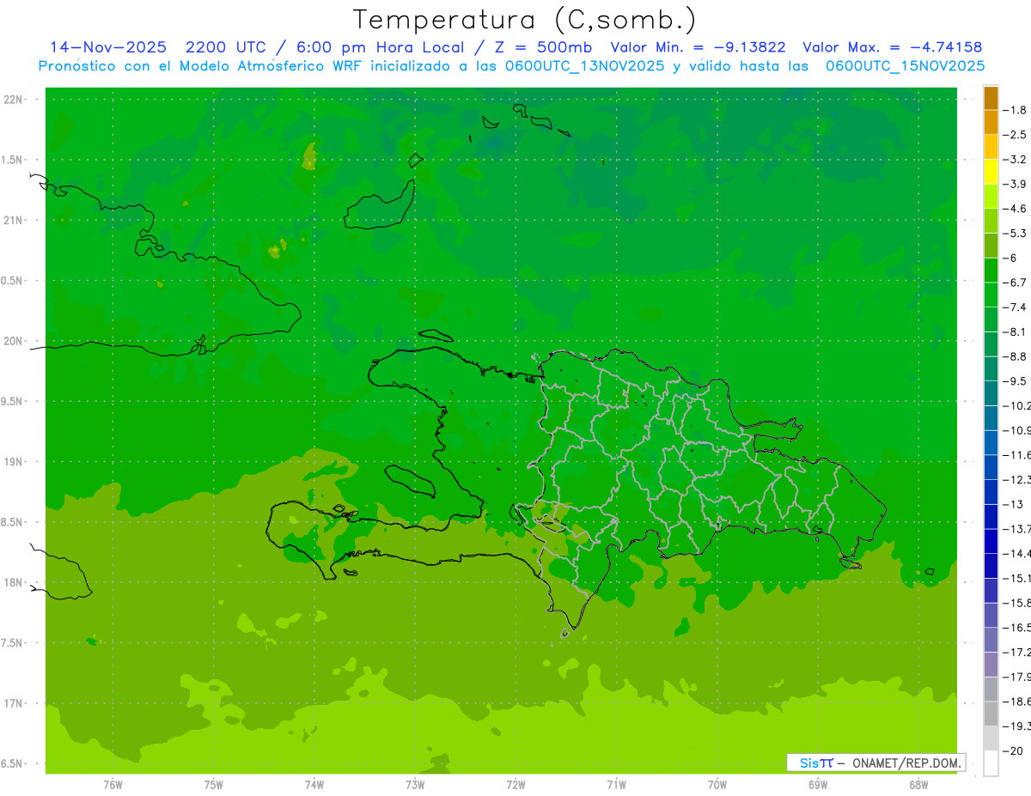Select 'Valor Max. = -4.74158' text
This screenshot has width=1031, height=796.
[x=892, y=47]
